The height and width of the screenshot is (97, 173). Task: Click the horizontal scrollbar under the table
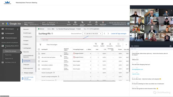89,81
